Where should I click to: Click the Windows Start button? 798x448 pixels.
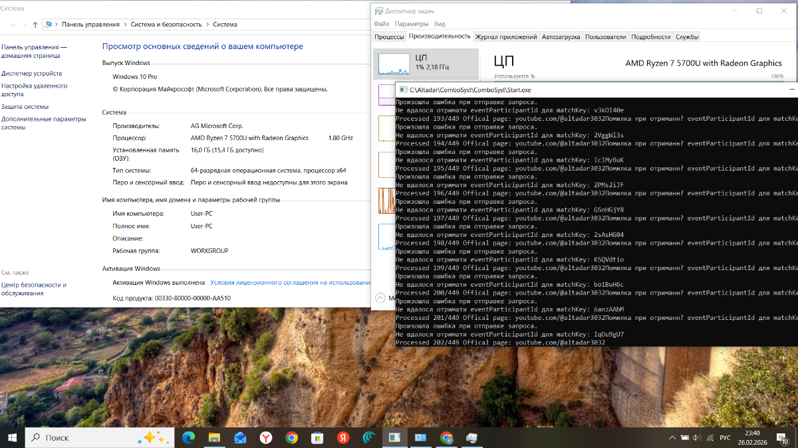(x=12, y=437)
